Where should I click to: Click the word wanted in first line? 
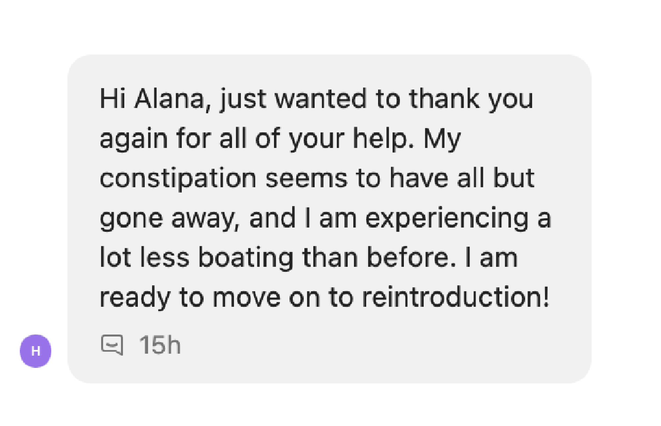point(321,99)
